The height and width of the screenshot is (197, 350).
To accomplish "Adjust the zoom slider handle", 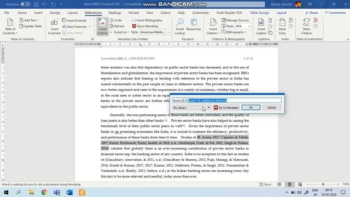I will (323, 184).
